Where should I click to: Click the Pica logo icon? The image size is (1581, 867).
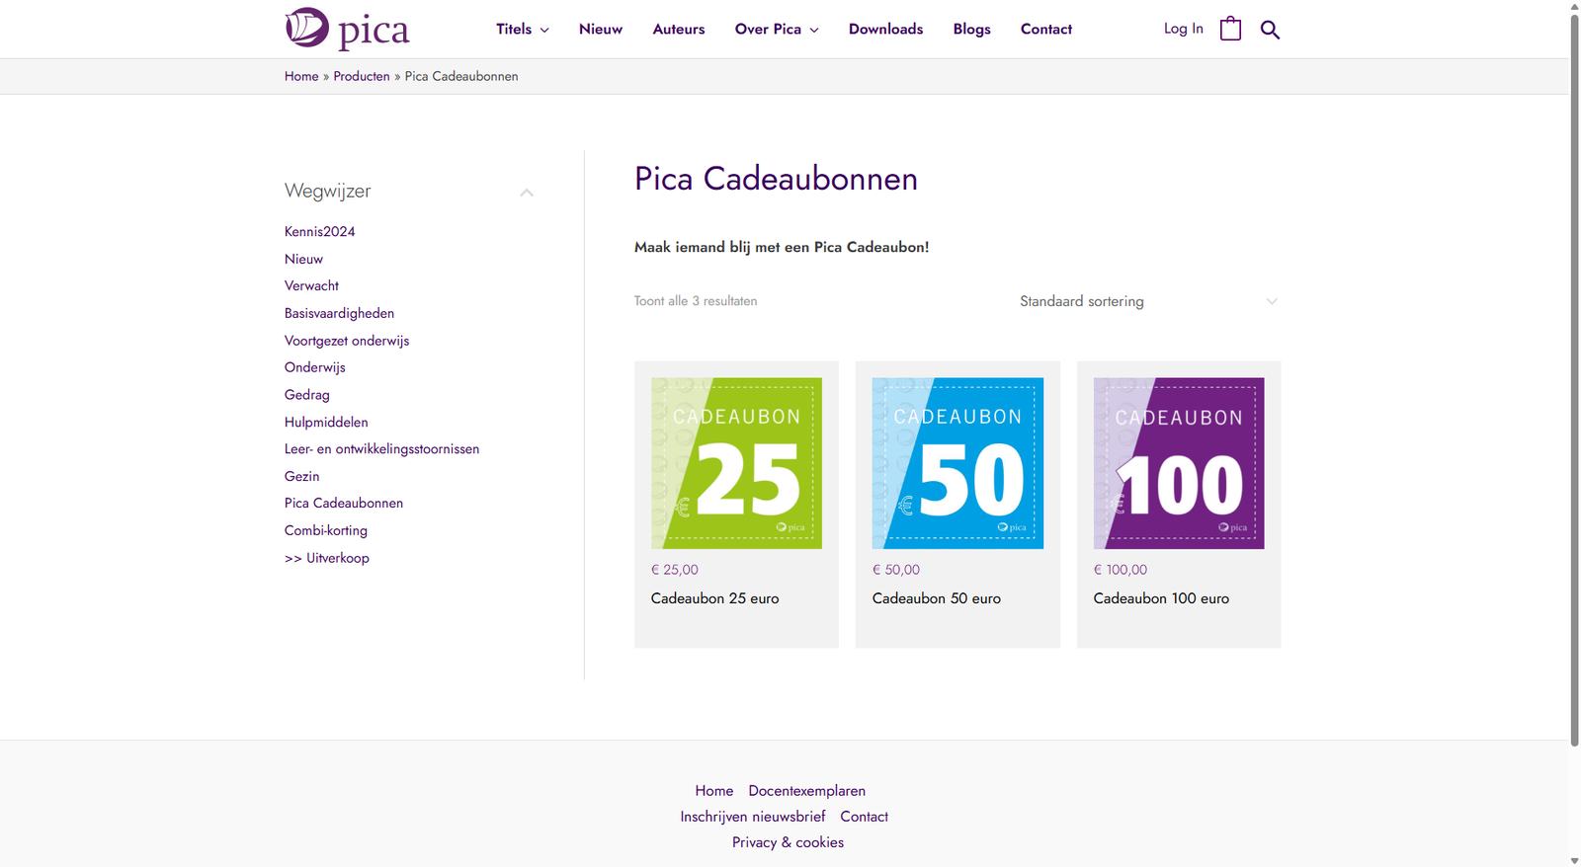tap(307, 28)
